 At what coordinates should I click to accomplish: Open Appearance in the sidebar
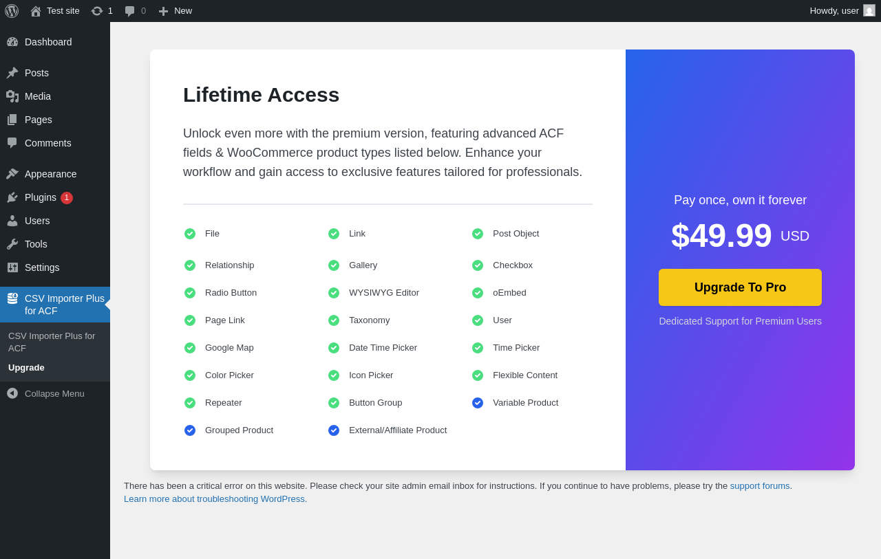(x=55, y=174)
